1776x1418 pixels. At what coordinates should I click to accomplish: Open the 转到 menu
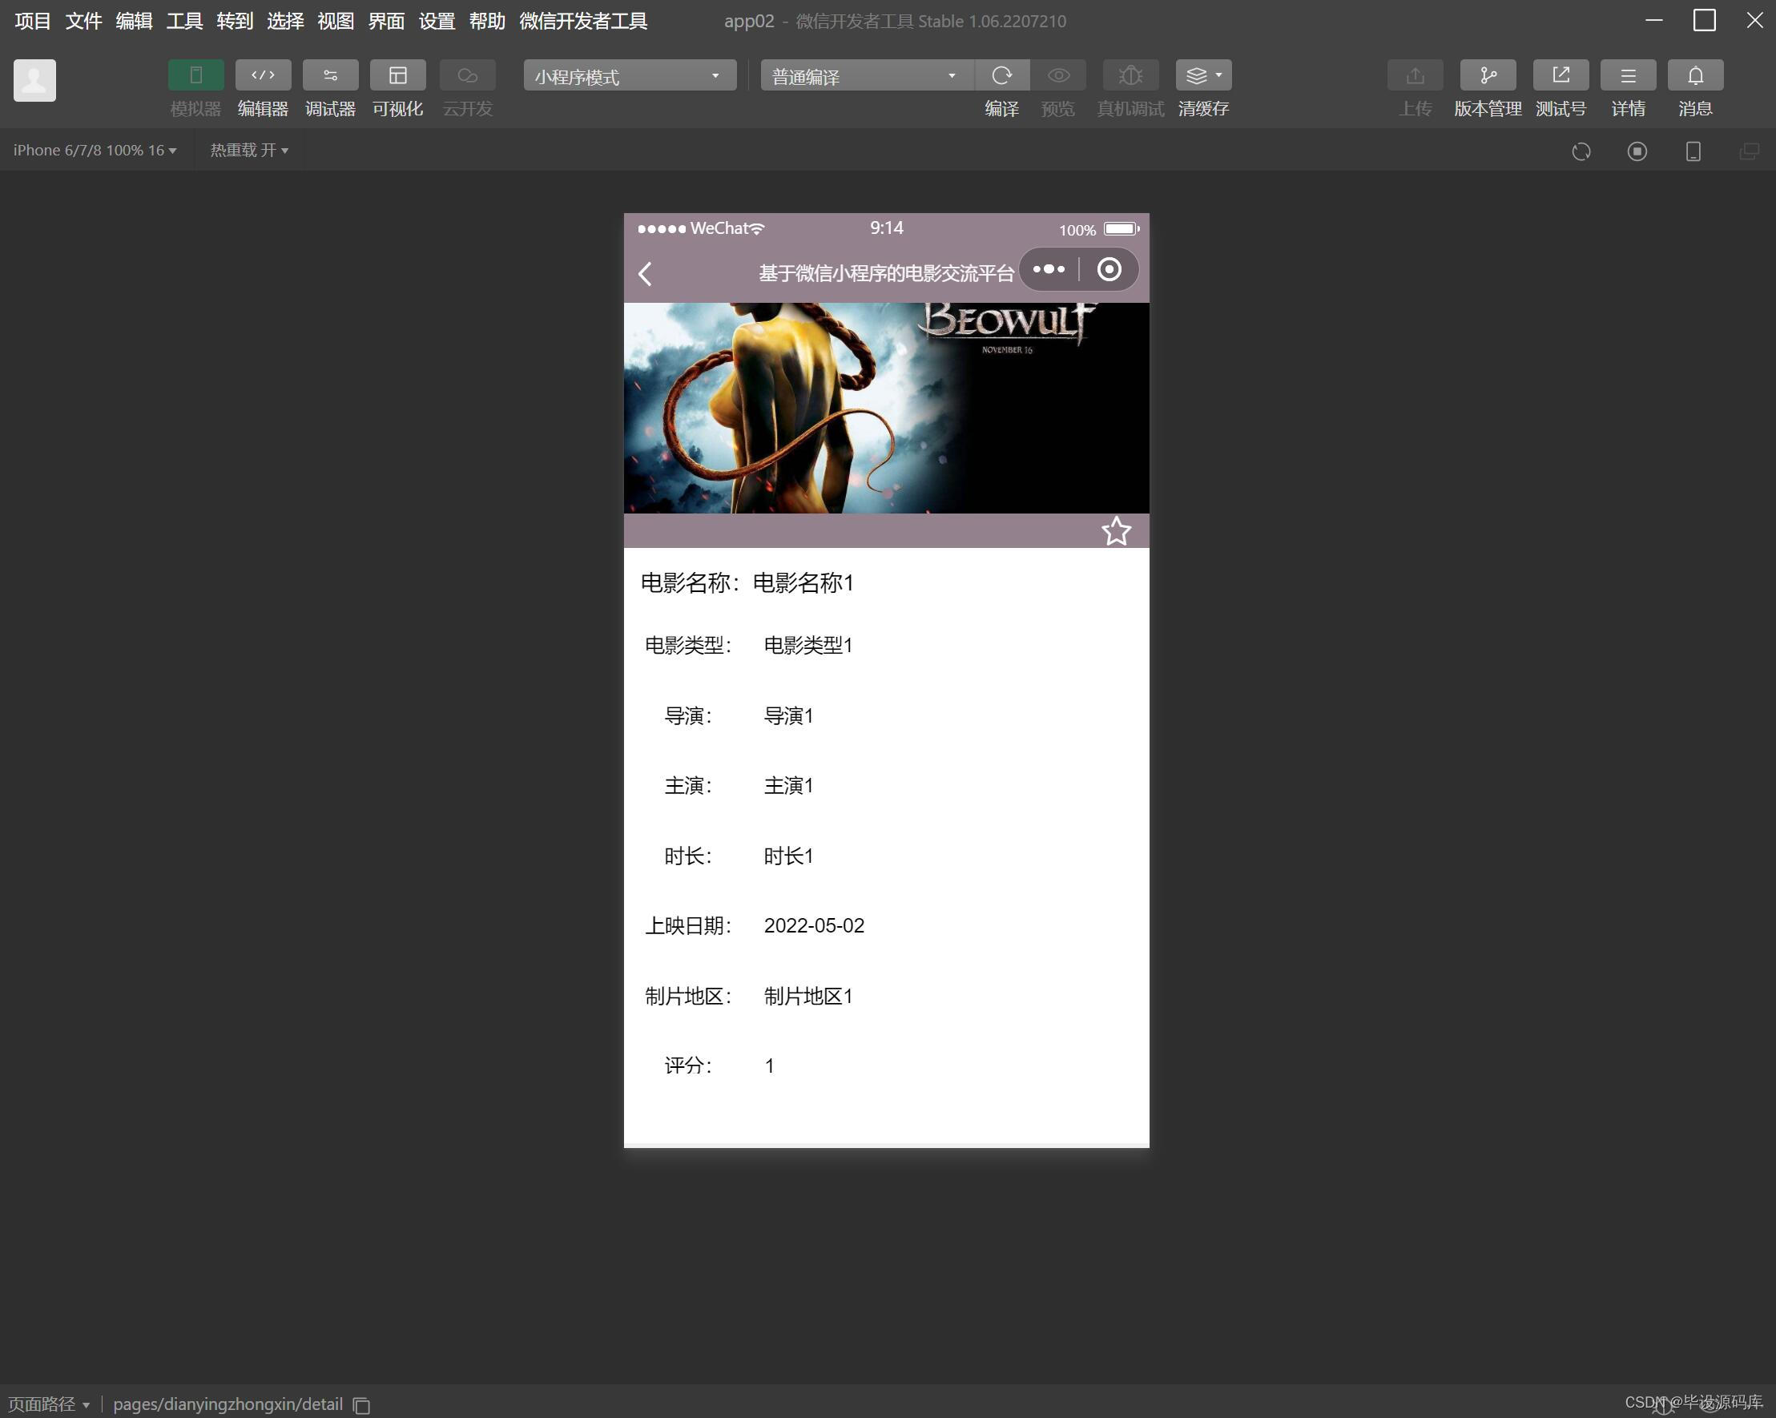[235, 21]
